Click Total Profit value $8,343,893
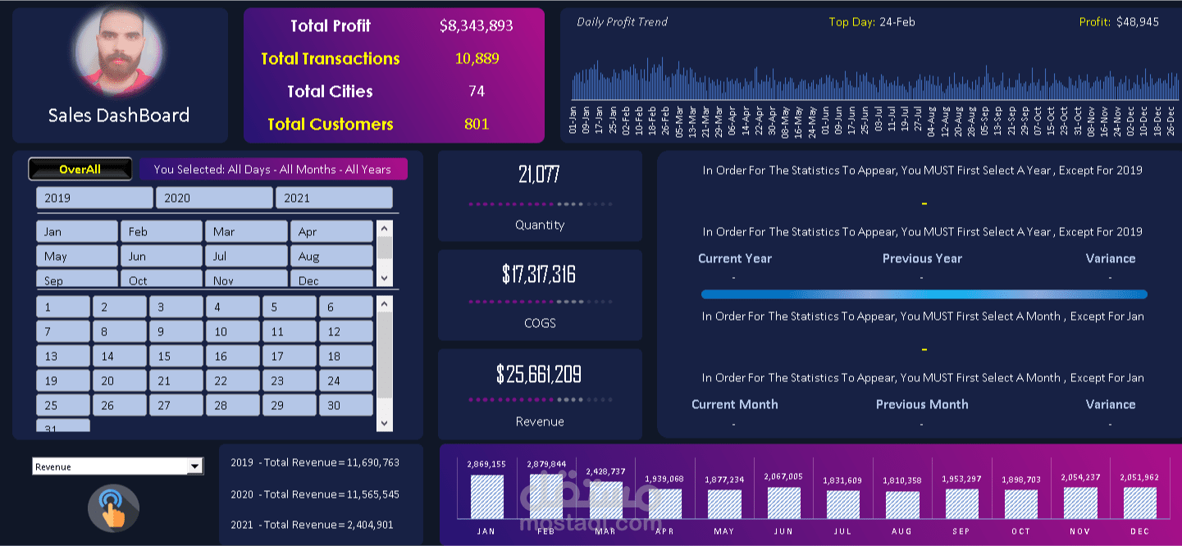1182x546 pixels. point(477,25)
